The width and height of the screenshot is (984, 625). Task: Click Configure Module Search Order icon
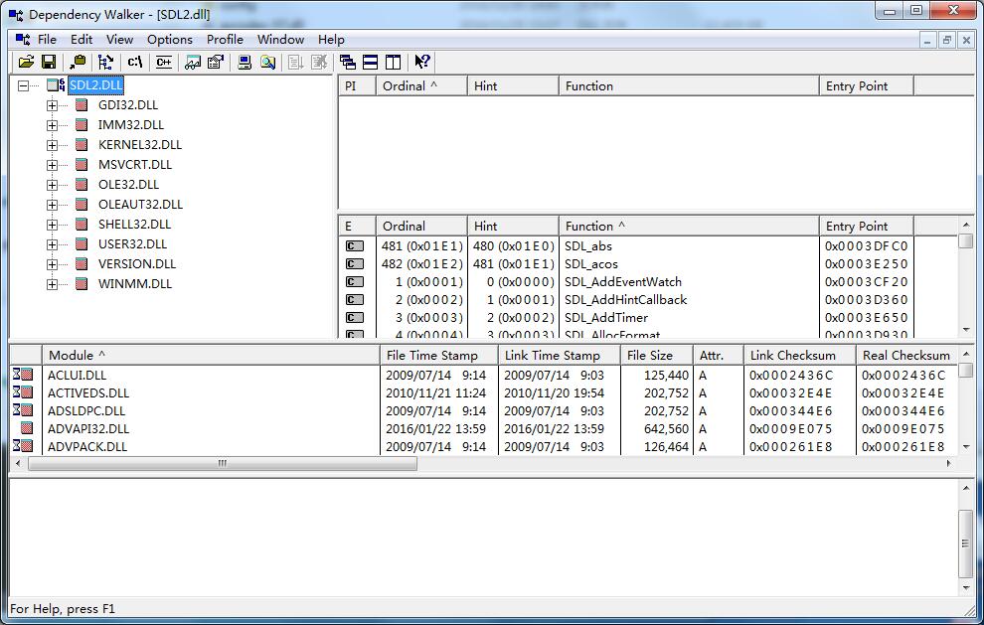tap(268, 62)
